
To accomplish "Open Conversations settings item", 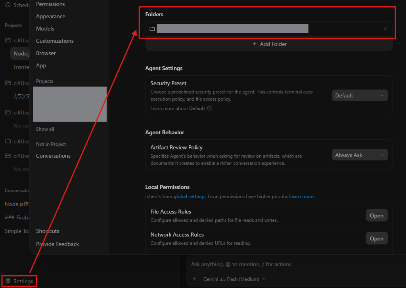I will (x=53, y=156).
